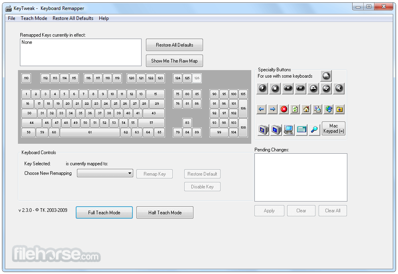Select the Sleep monitor moon icon
The width and height of the screenshot is (398, 274).
(264, 130)
